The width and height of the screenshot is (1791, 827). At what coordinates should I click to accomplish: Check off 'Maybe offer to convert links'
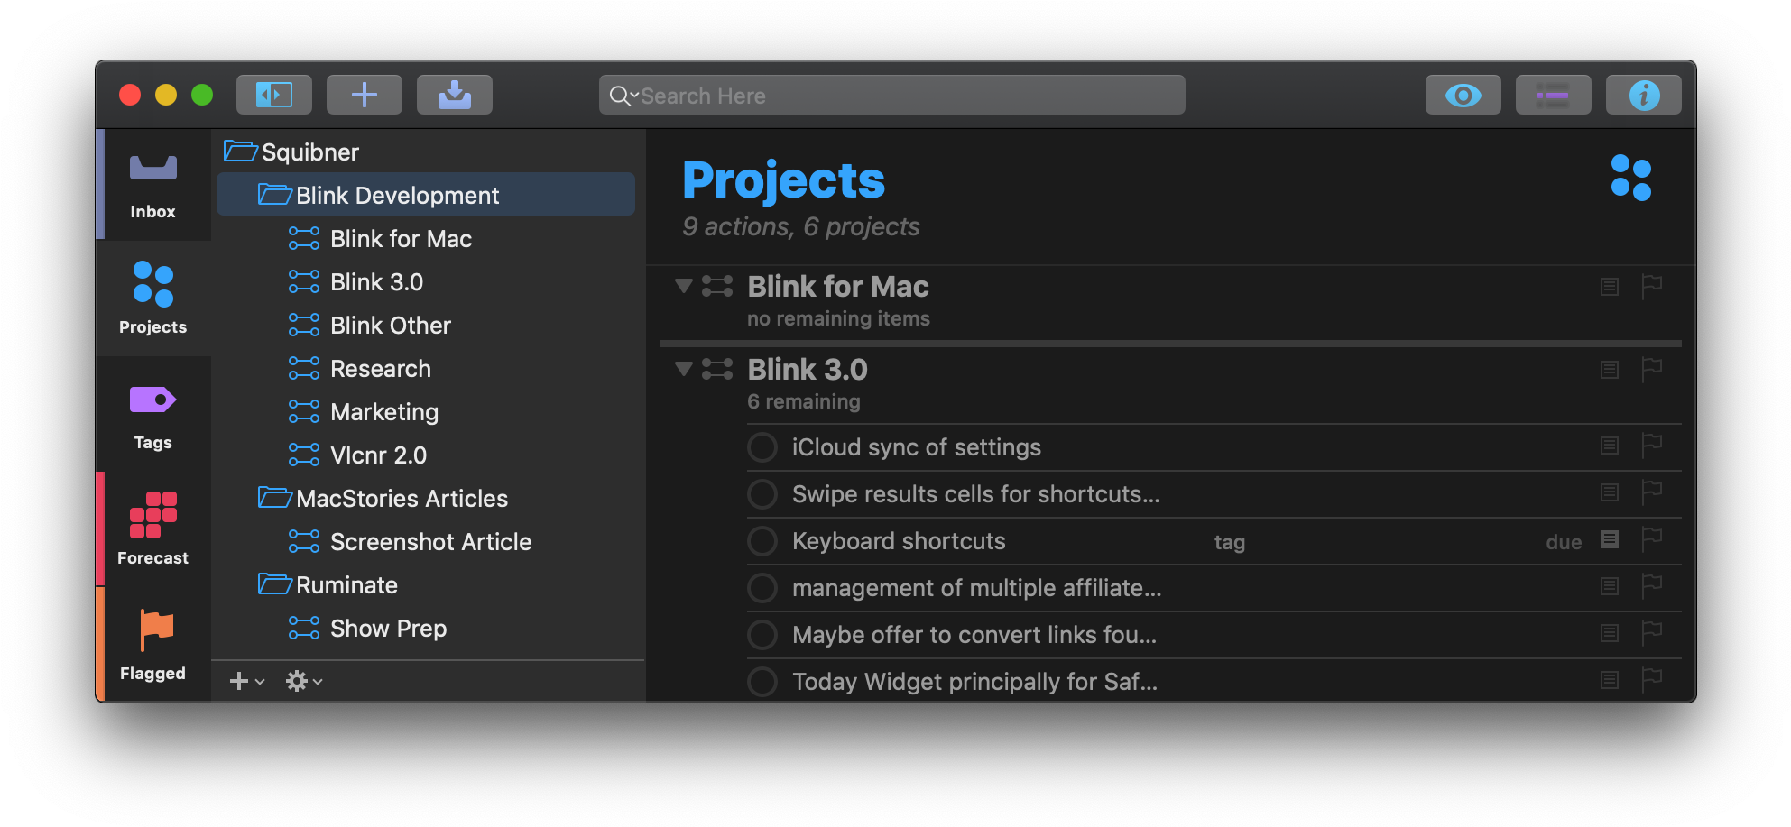762,635
